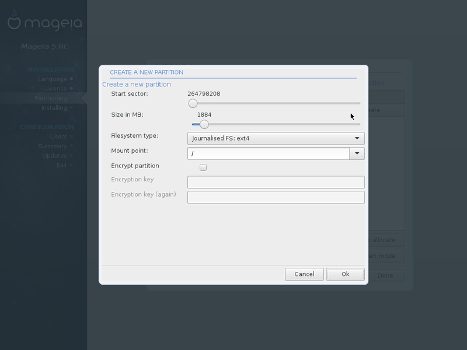Select the Partitioning step in sidebar
The height and width of the screenshot is (350, 467).
tap(51, 98)
